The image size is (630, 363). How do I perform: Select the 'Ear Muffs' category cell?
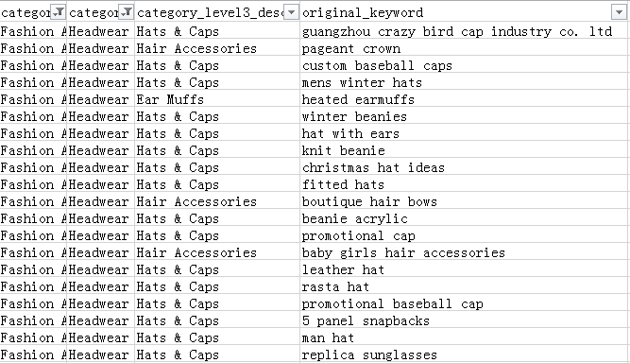tap(217, 99)
